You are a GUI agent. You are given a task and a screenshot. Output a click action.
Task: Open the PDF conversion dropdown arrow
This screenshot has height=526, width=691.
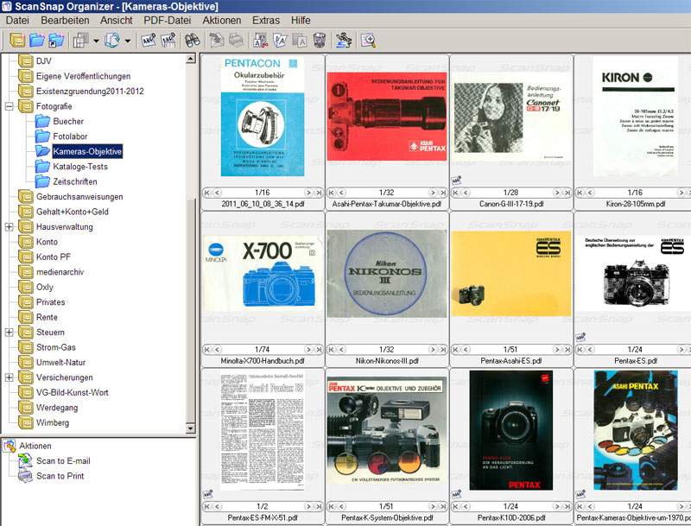coord(127,41)
